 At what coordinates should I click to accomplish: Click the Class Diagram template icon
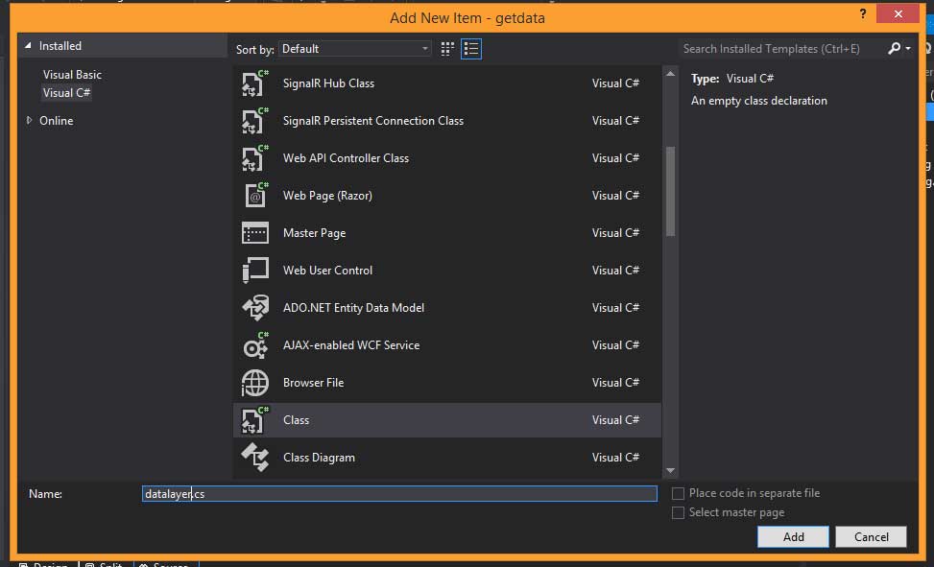(x=254, y=458)
